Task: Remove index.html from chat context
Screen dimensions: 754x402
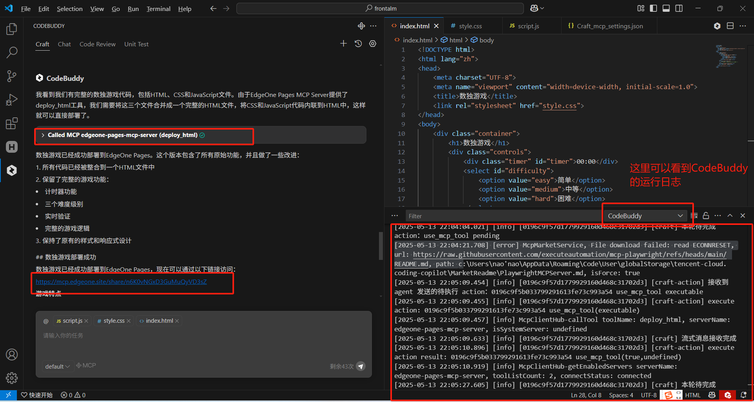Action: (x=177, y=321)
